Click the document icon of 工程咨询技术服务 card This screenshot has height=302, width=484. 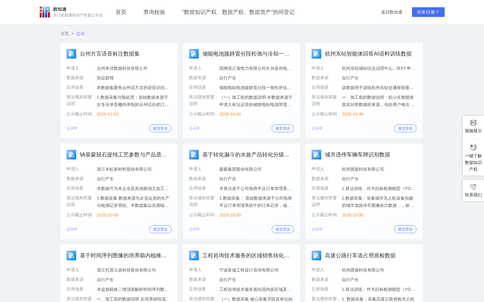pos(194,255)
